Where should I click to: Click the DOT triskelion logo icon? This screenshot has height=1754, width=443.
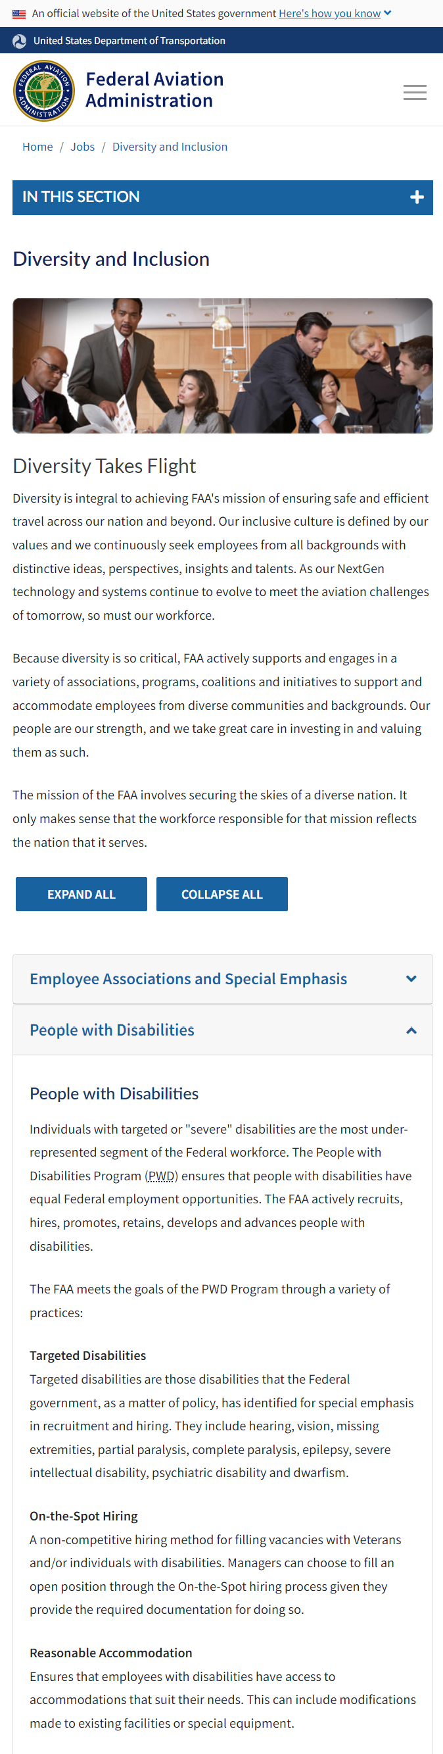pos(20,41)
